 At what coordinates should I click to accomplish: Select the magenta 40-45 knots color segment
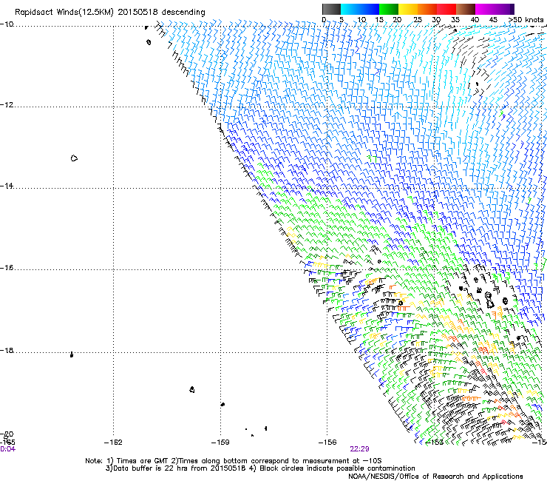coord(485,9)
